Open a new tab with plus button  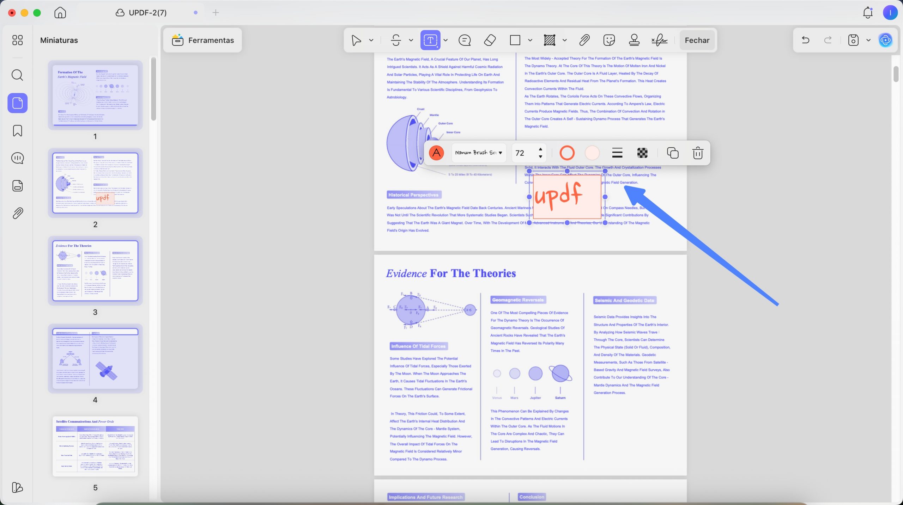(x=216, y=13)
